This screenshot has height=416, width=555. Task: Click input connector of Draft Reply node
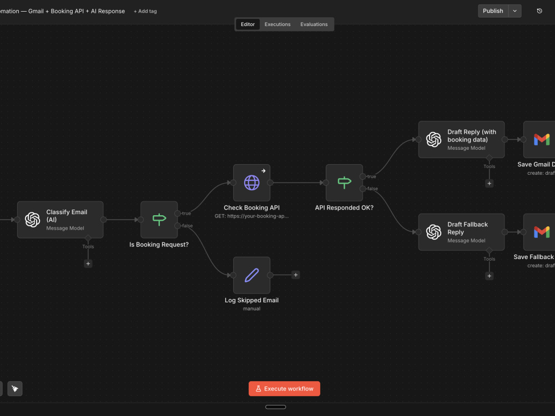(418, 139)
